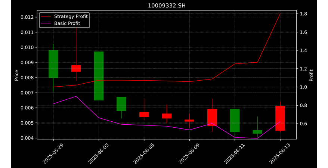
Task: Click the 1.0 profit tick label
Action: (x=303, y=87)
